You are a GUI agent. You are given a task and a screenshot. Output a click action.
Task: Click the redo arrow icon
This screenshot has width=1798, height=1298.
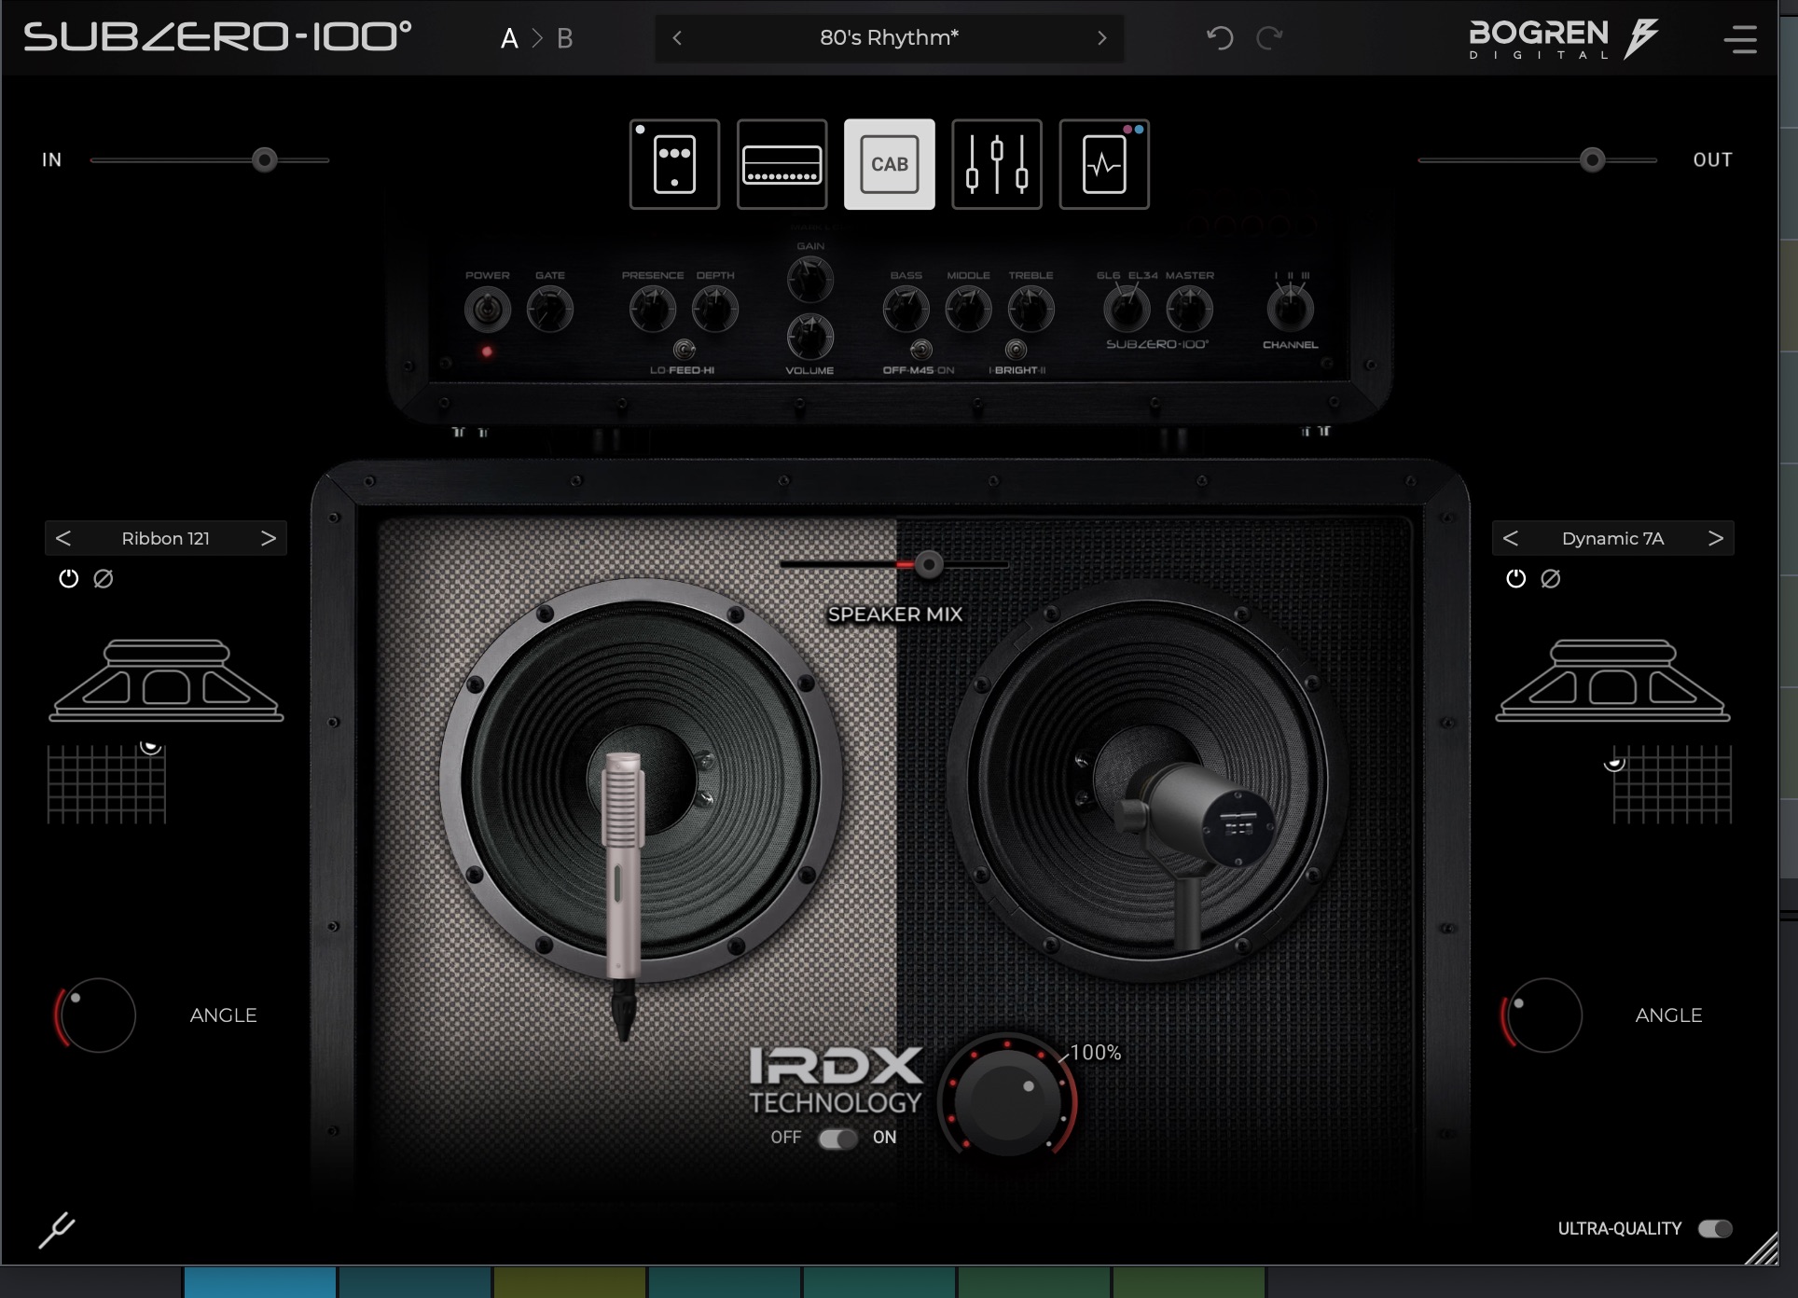tap(1269, 38)
